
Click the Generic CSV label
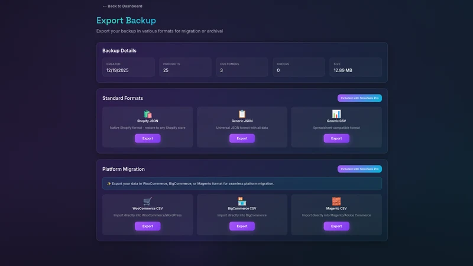pyautogui.click(x=336, y=121)
